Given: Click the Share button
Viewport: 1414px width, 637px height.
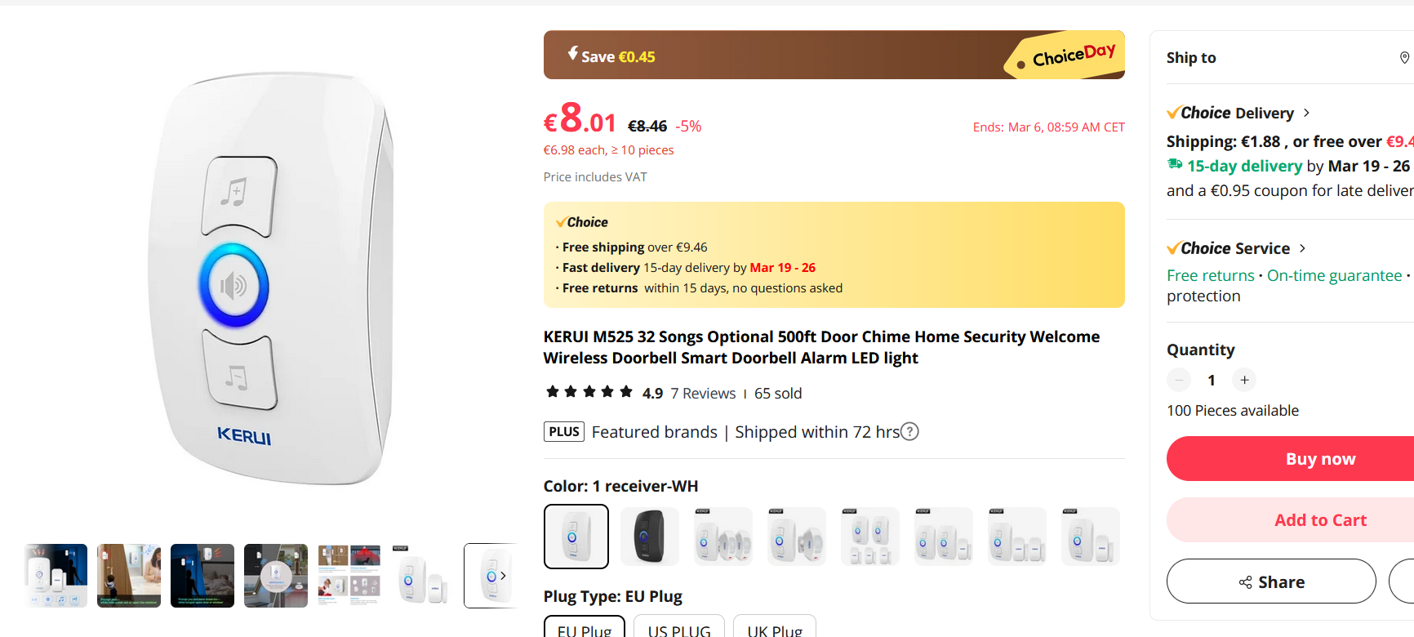Looking at the screenshot, I should (x=1270, y=581).
